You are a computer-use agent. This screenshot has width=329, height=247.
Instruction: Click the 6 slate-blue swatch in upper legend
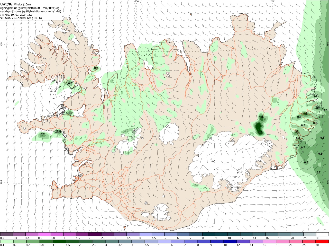[184, 234]
